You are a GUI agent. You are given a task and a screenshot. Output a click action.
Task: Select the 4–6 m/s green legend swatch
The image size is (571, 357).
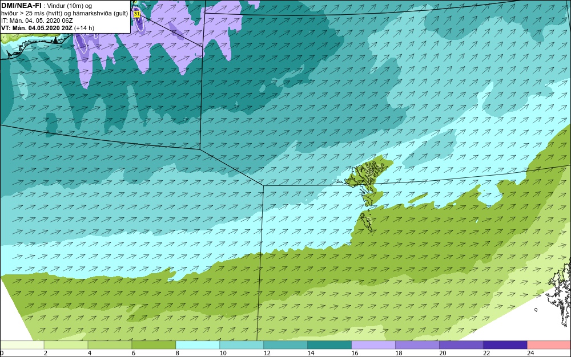[x=110, y=345]
